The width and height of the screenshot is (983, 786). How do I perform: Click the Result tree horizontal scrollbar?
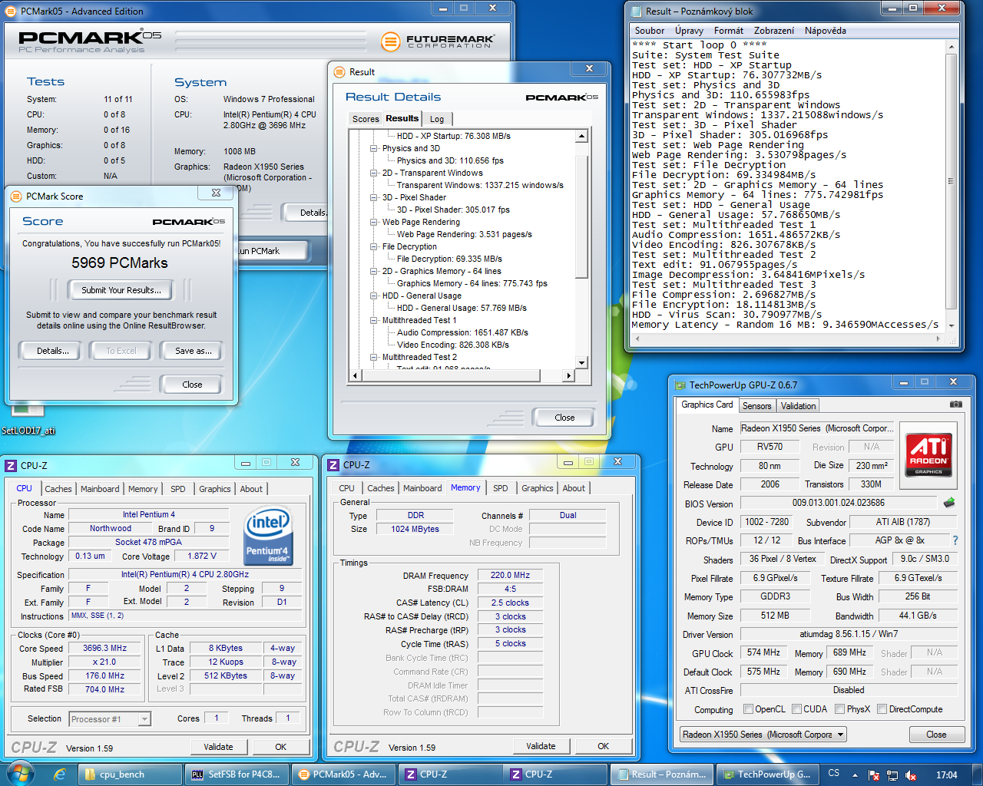pyautogui.click(x=462, y=375)
